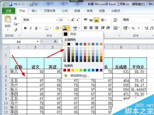Viewport: 154px width, 115px height.
Task: Open the font color dropdown arrow
Action: click(x=69, y=28)
